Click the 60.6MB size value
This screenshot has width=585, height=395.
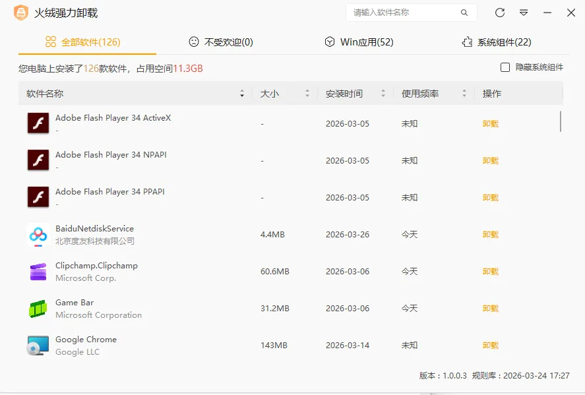275,271
